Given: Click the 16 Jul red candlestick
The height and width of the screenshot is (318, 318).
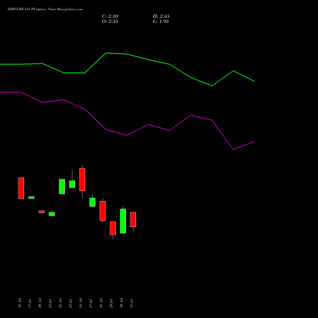Looking at the screenshot, I should coord(21,188).
